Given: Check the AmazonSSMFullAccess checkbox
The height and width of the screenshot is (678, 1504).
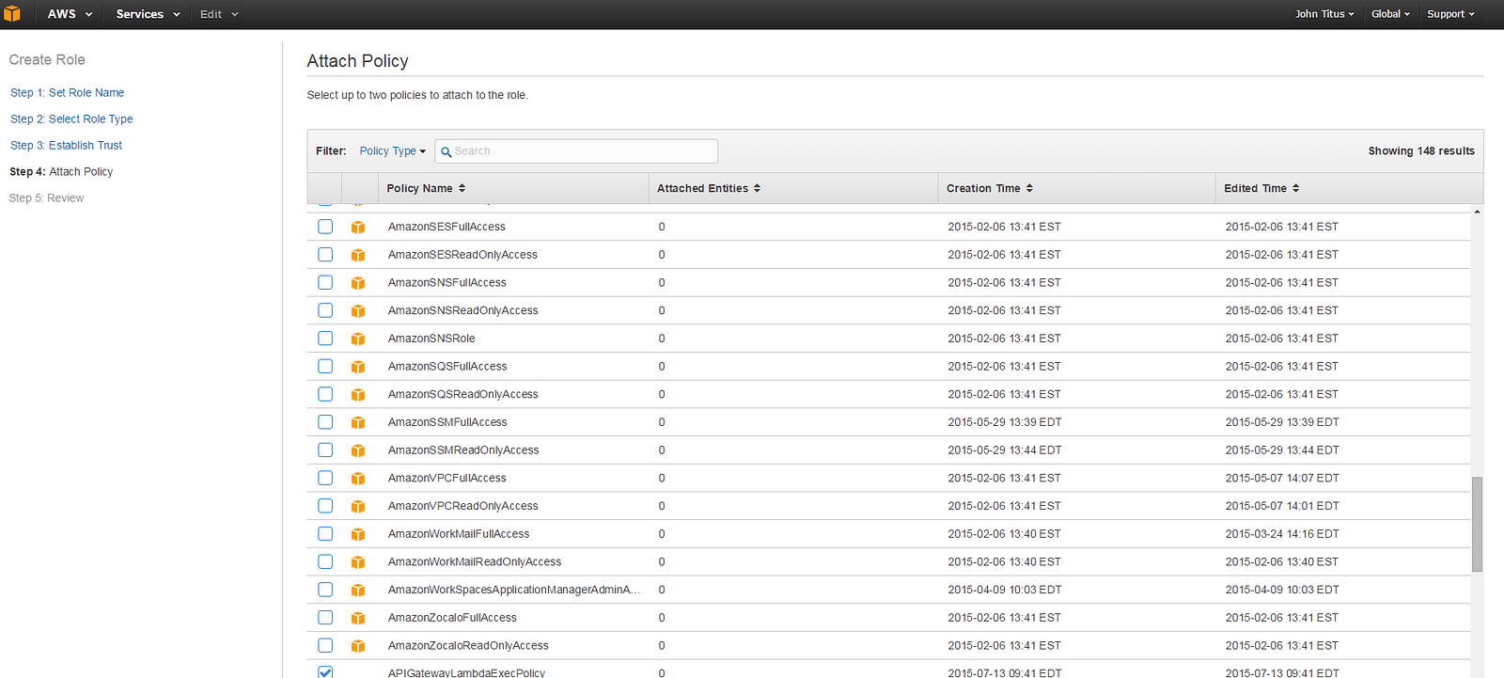Looking at the screenshot, I should (x=325, y=422).
